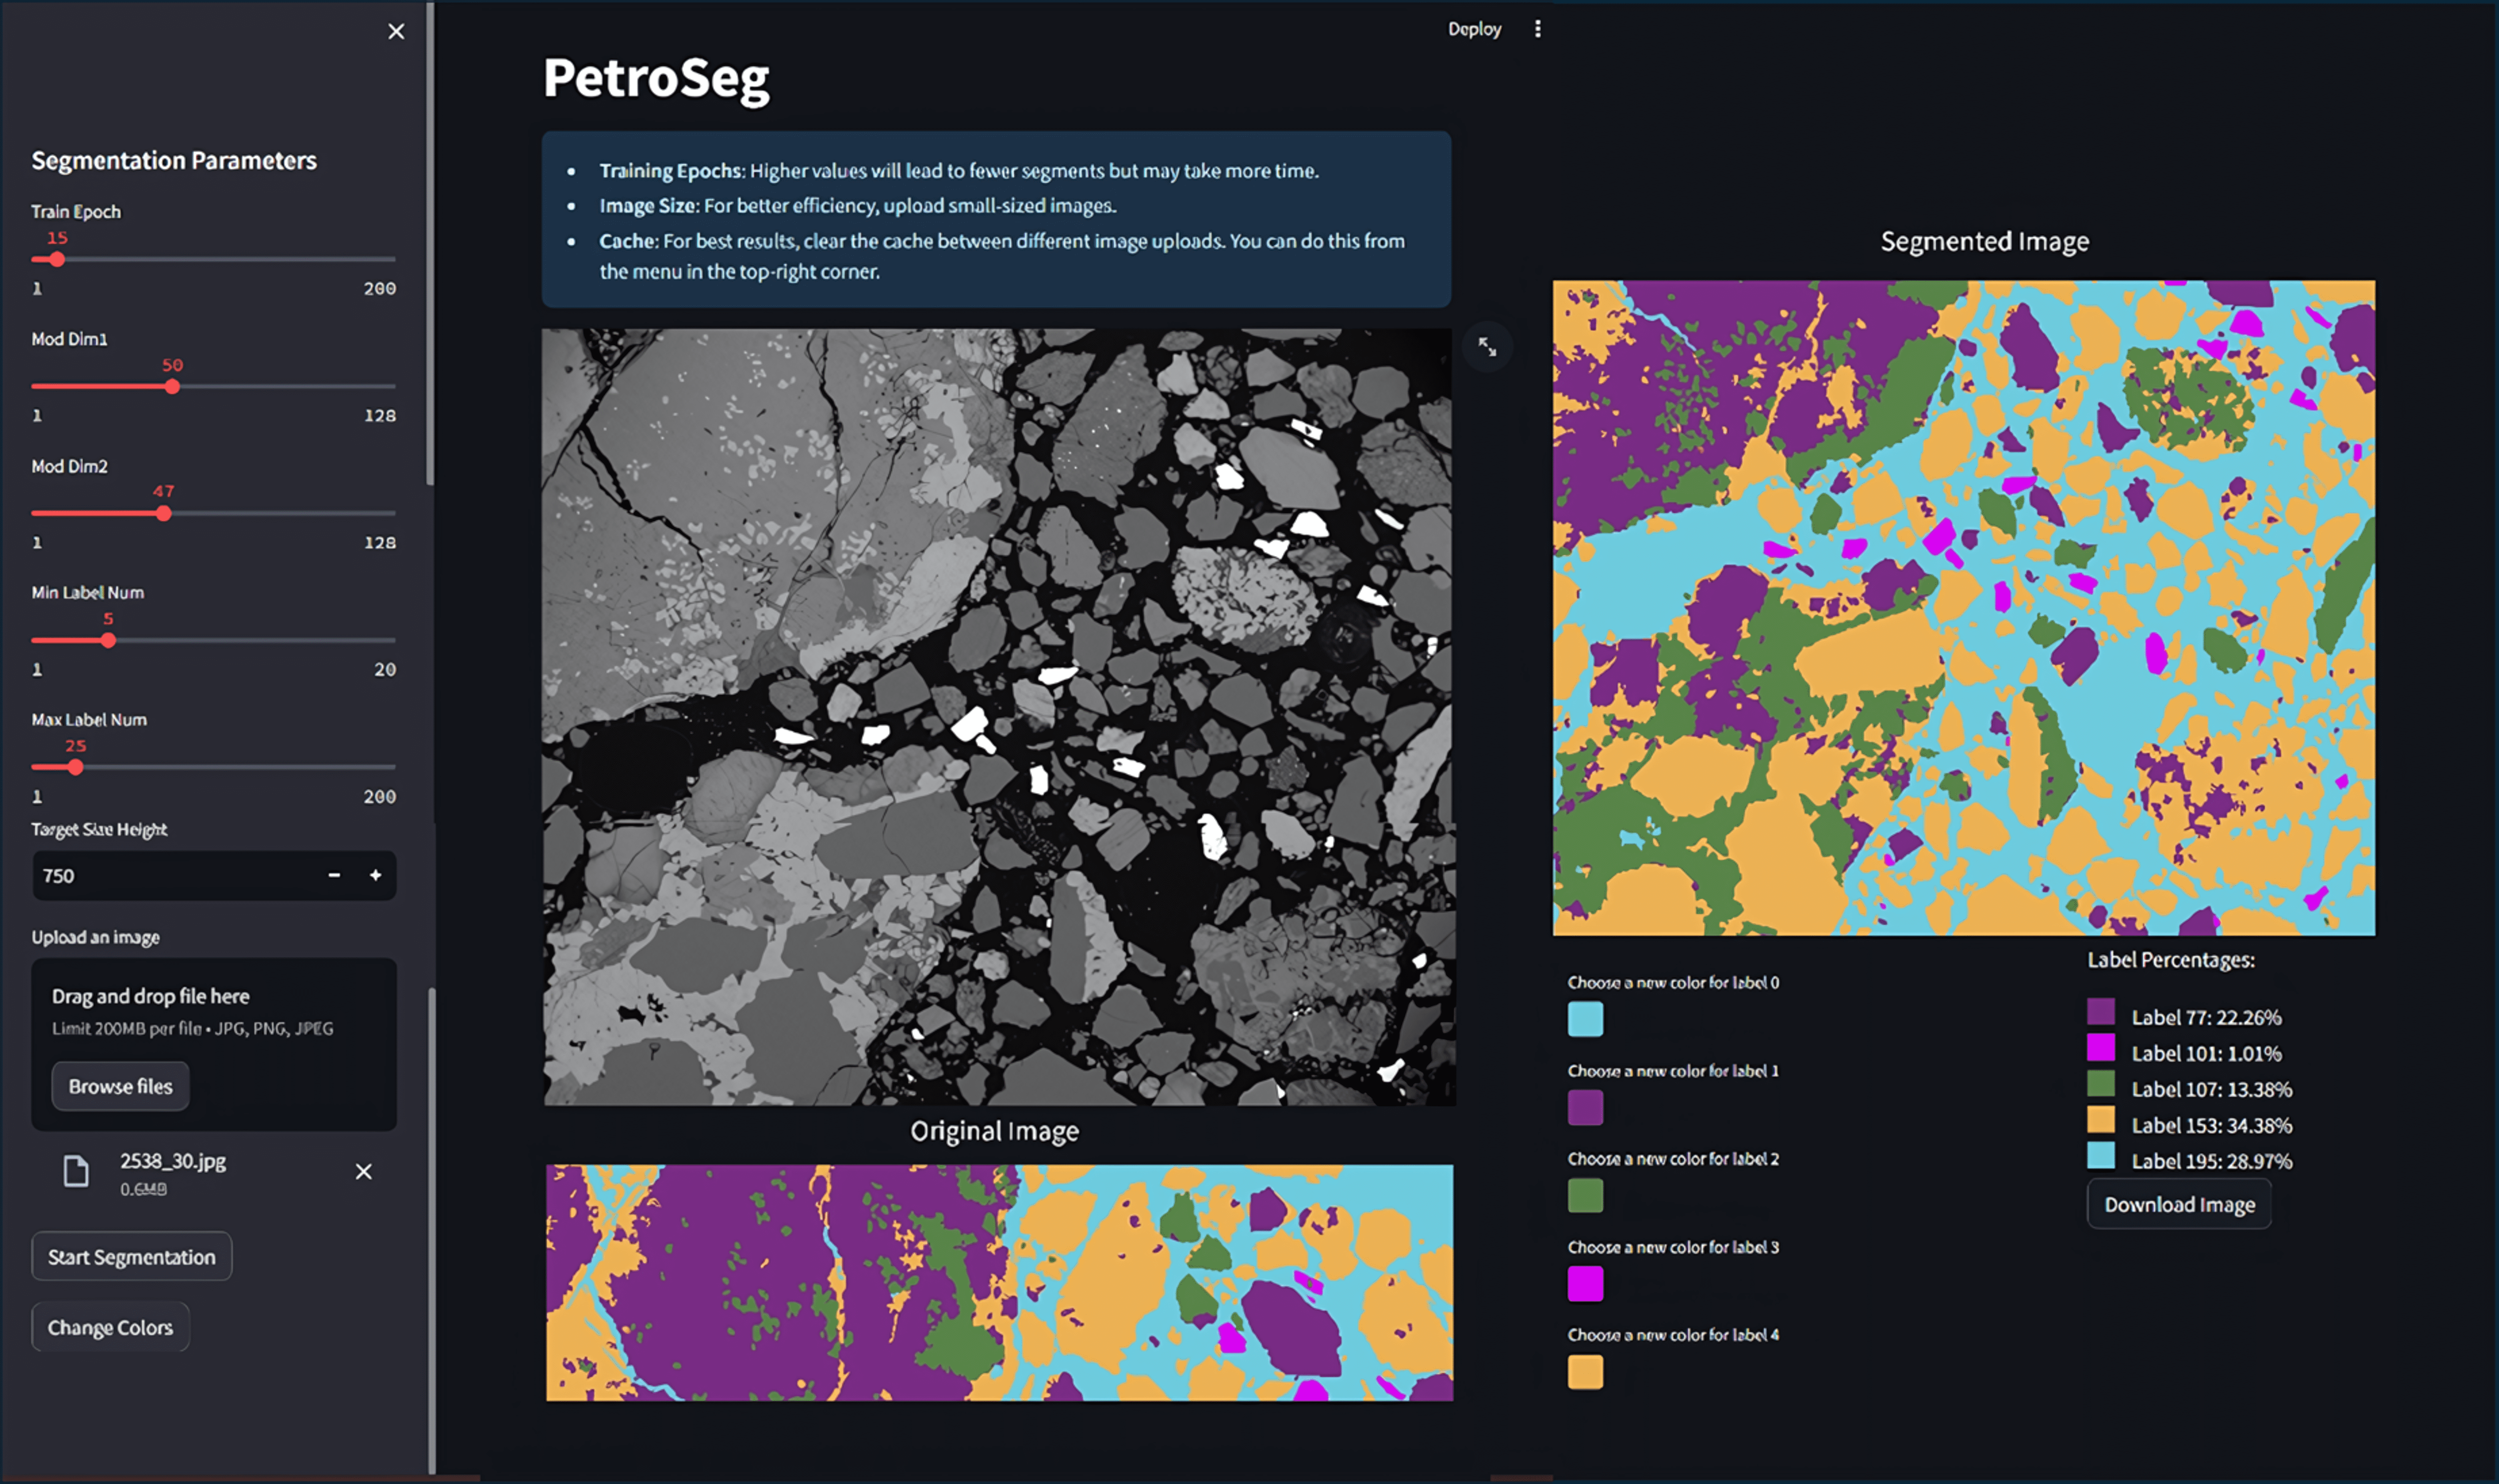Click the file icon beside 2538_30.jpg
This screenshot has height=1484, width=2499.
pos(76,1171)
